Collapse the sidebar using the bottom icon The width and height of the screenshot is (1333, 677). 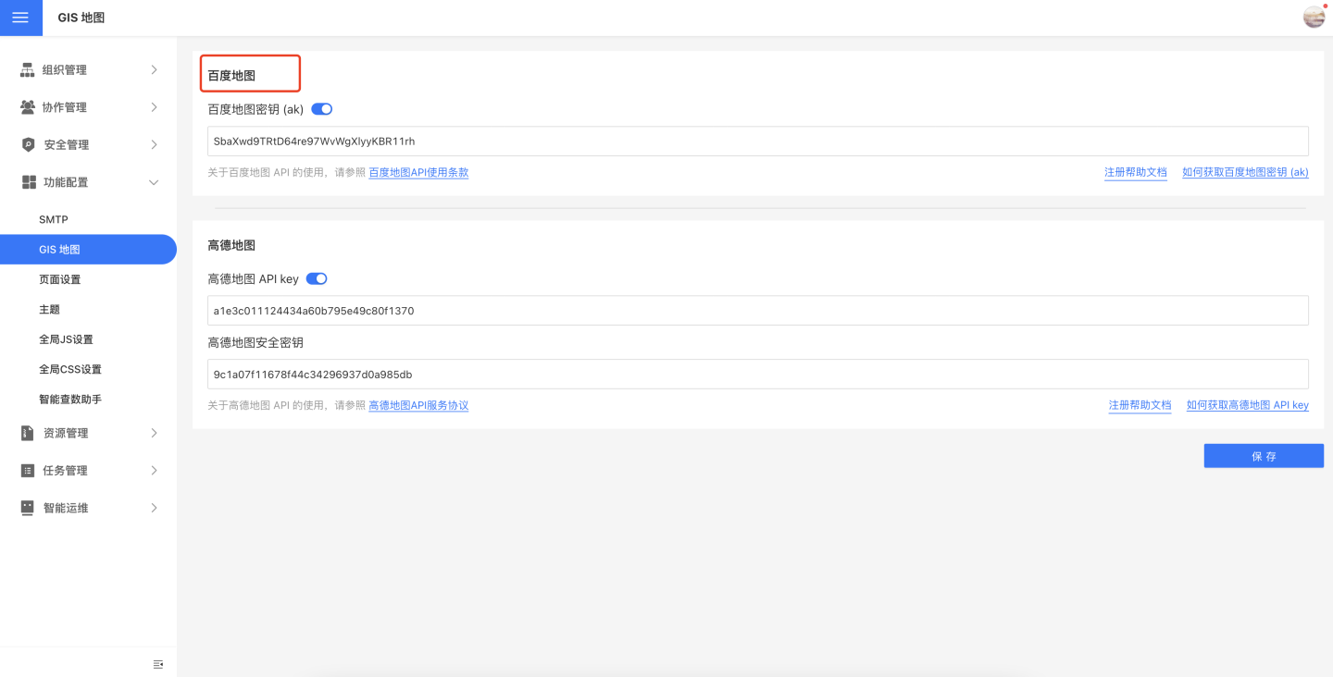[158, 664]
